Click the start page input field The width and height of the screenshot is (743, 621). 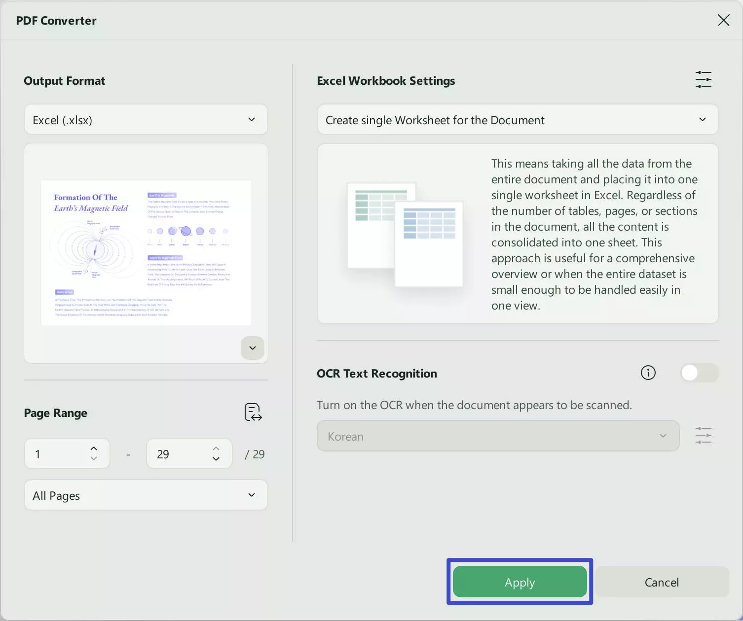point(57,454)
